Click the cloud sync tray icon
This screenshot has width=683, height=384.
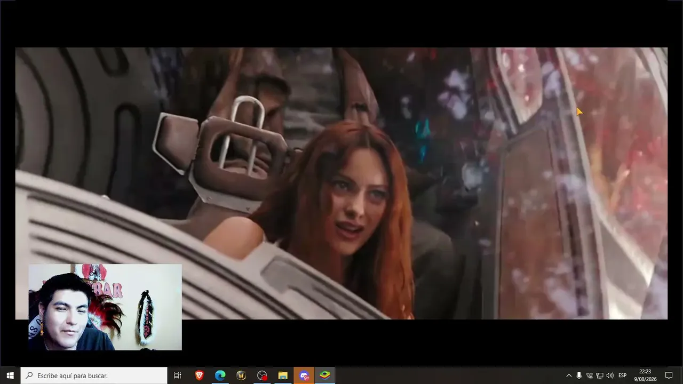point(590,375)
